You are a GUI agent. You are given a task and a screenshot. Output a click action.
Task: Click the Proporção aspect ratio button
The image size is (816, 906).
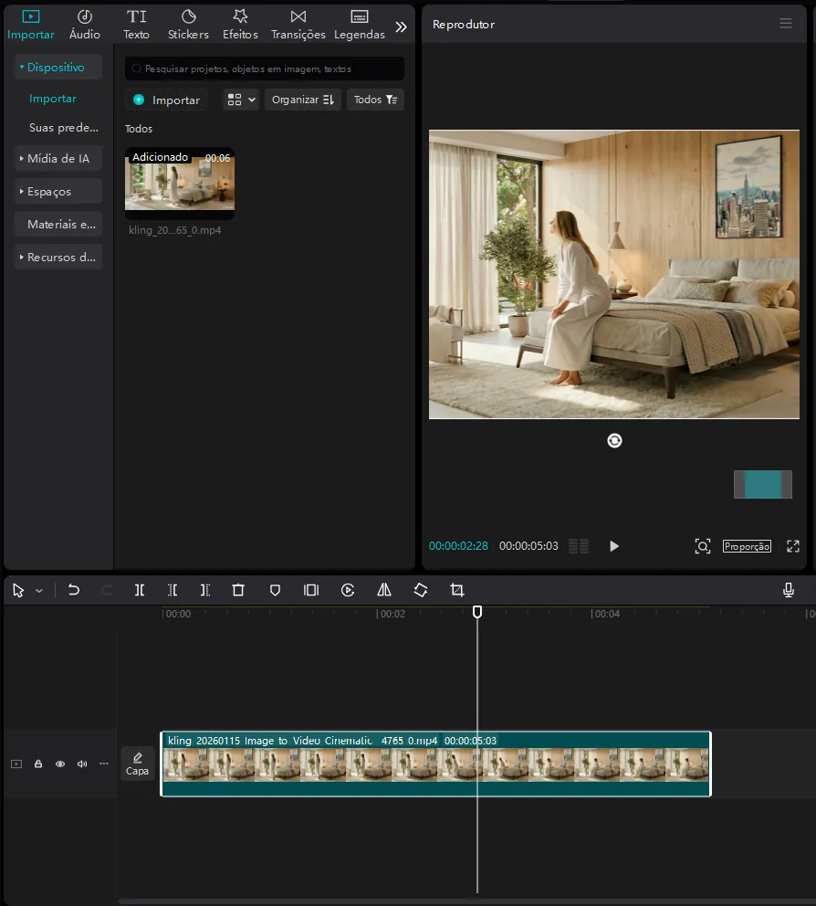[747, 546]
